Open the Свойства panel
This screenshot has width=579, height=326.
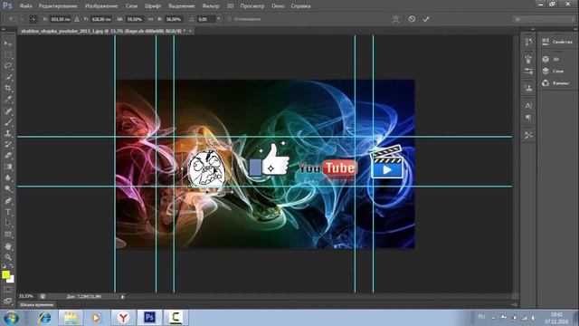(557, 42)
